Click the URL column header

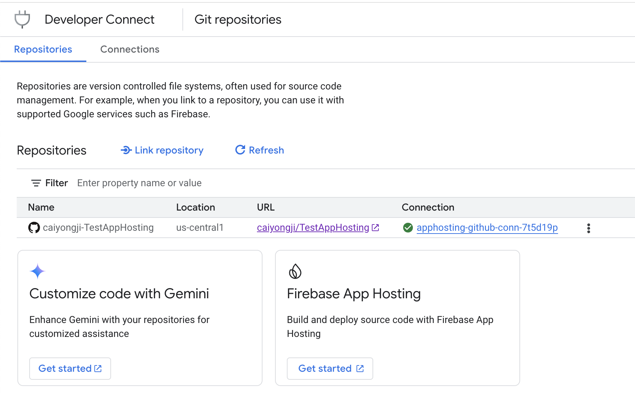266,207
